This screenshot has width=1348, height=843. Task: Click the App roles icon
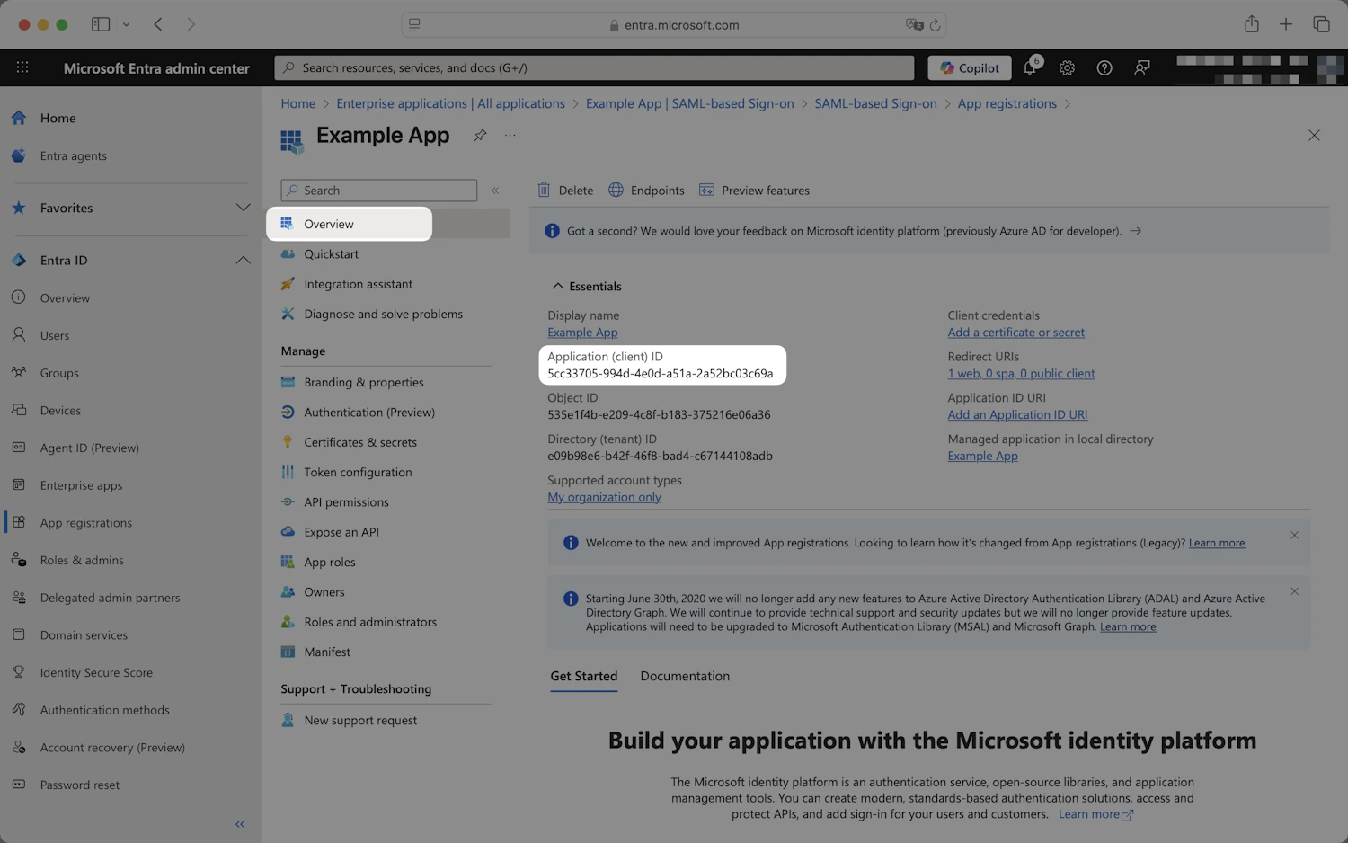coord(288,562)
